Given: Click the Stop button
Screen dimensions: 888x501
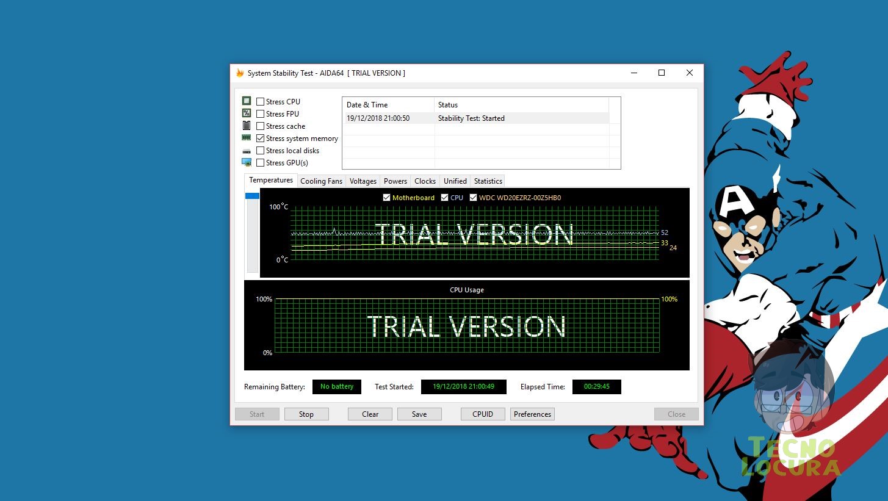Looking at the screenshot, I should (x=306, y=414).
